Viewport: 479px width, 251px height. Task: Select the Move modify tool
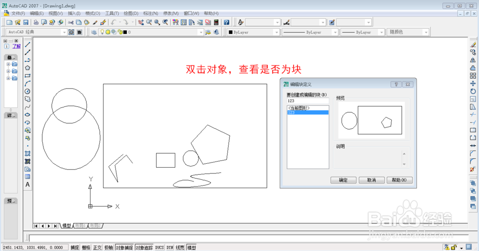473,83
